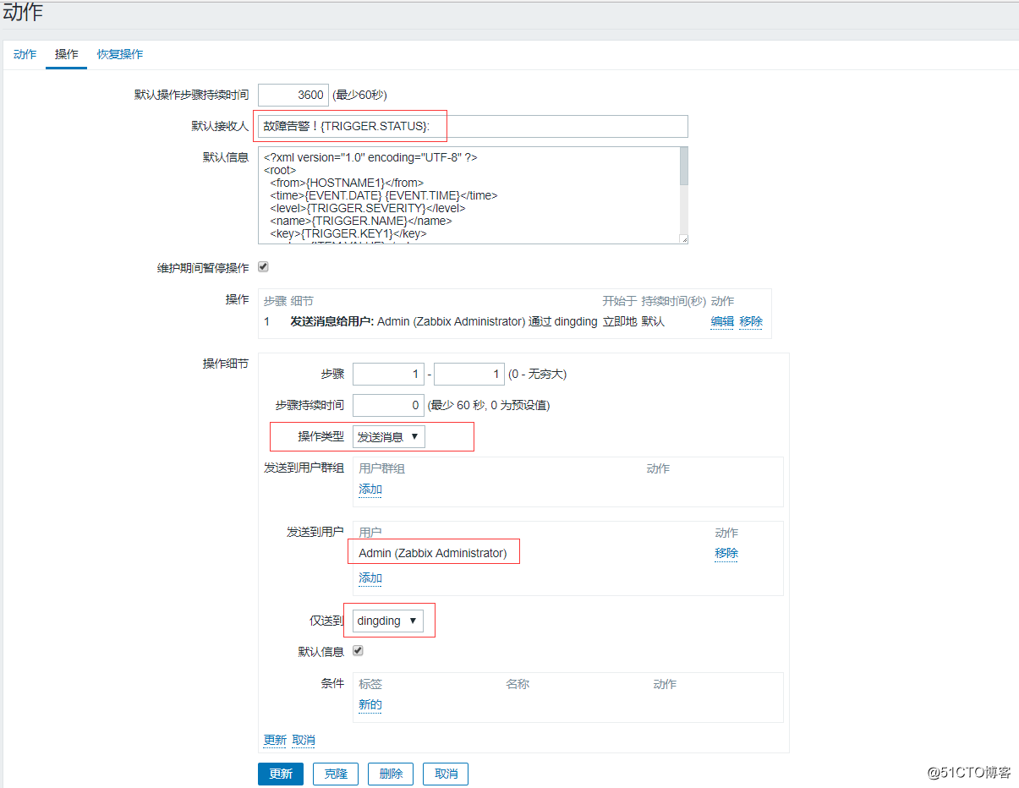Disable the 默认信息 checkbox

[358, 650]
